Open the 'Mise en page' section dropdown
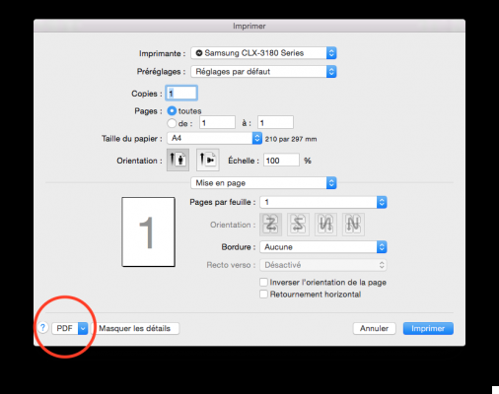This screenshot has height=394, width=499. (263, 183)
